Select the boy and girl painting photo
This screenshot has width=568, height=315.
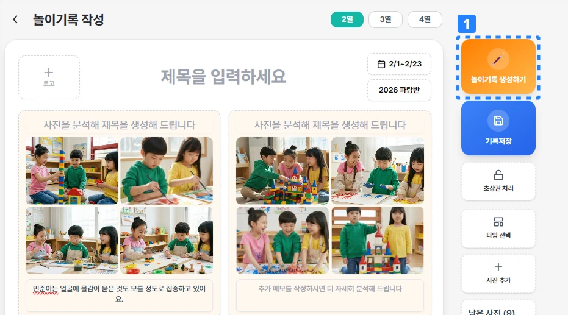coord(167,171)
